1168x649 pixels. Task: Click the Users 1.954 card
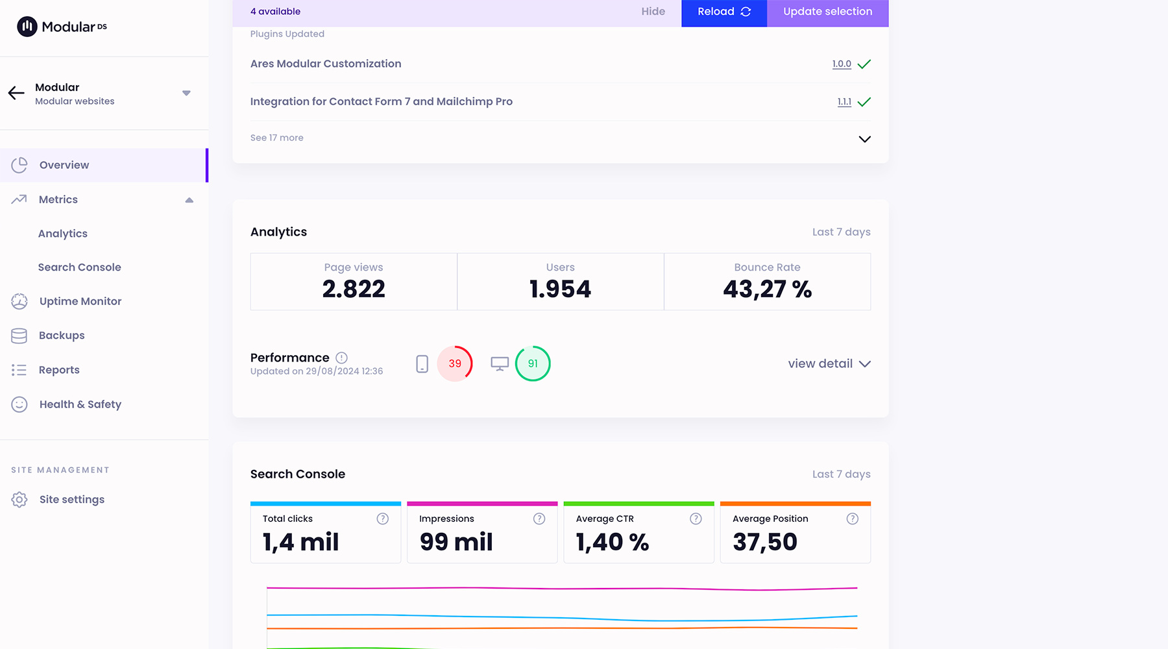(561, 282)
